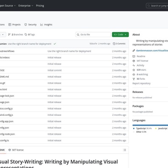The width and height of the screenshot is (168, 168).
Task: Click the scale icon beside MIT license
Action: tap(134, 61)
